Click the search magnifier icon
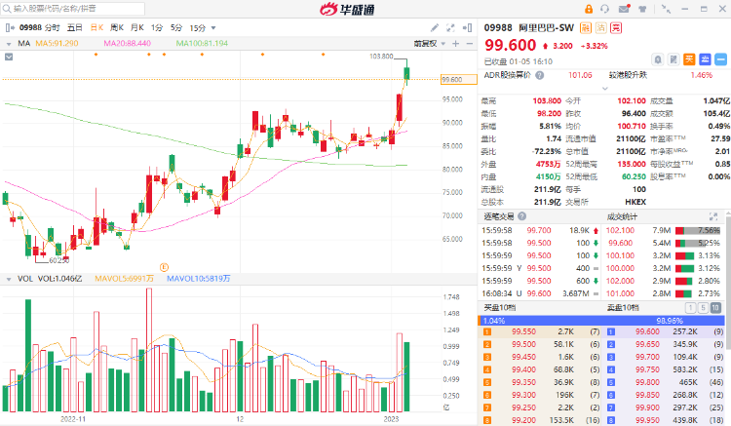Viewport: 731px width, 426px height. tap(7, 9)
